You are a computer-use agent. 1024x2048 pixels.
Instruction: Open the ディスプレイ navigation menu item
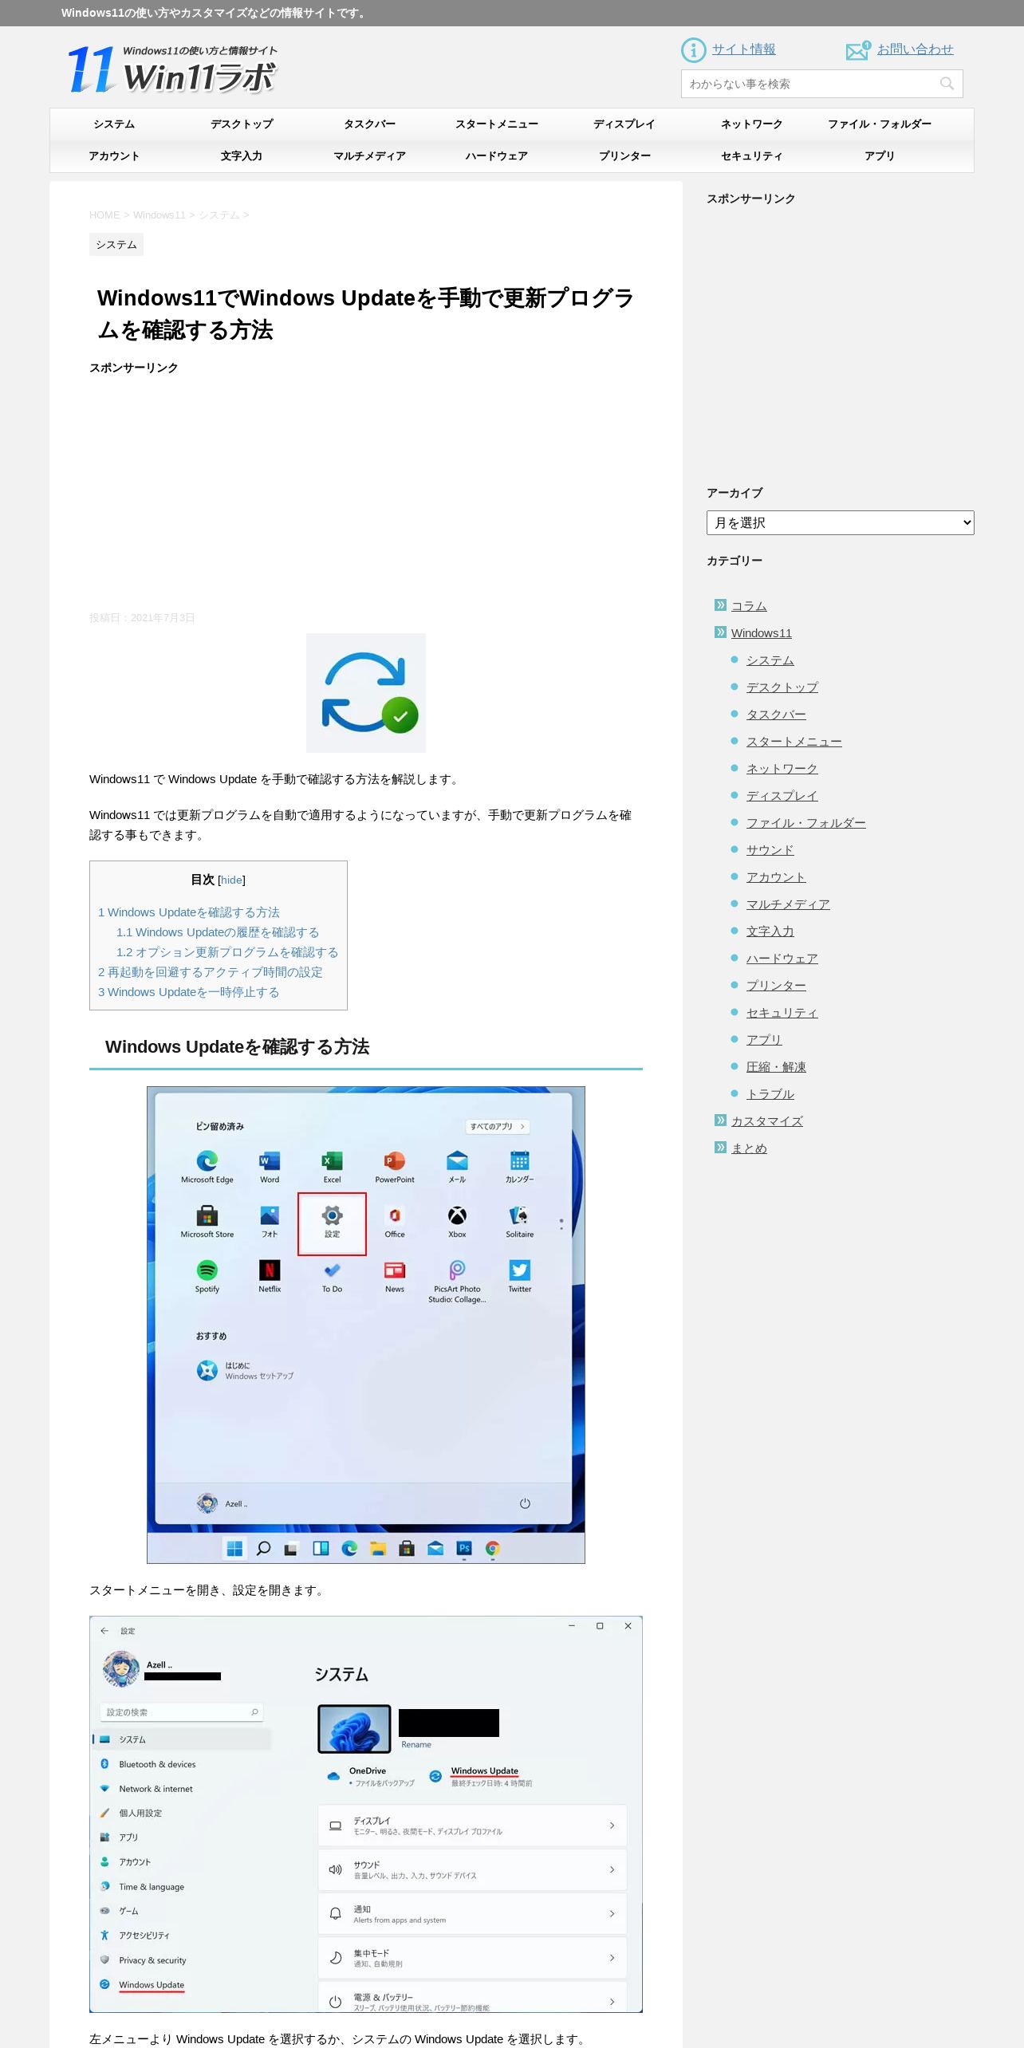coord(624,124)
